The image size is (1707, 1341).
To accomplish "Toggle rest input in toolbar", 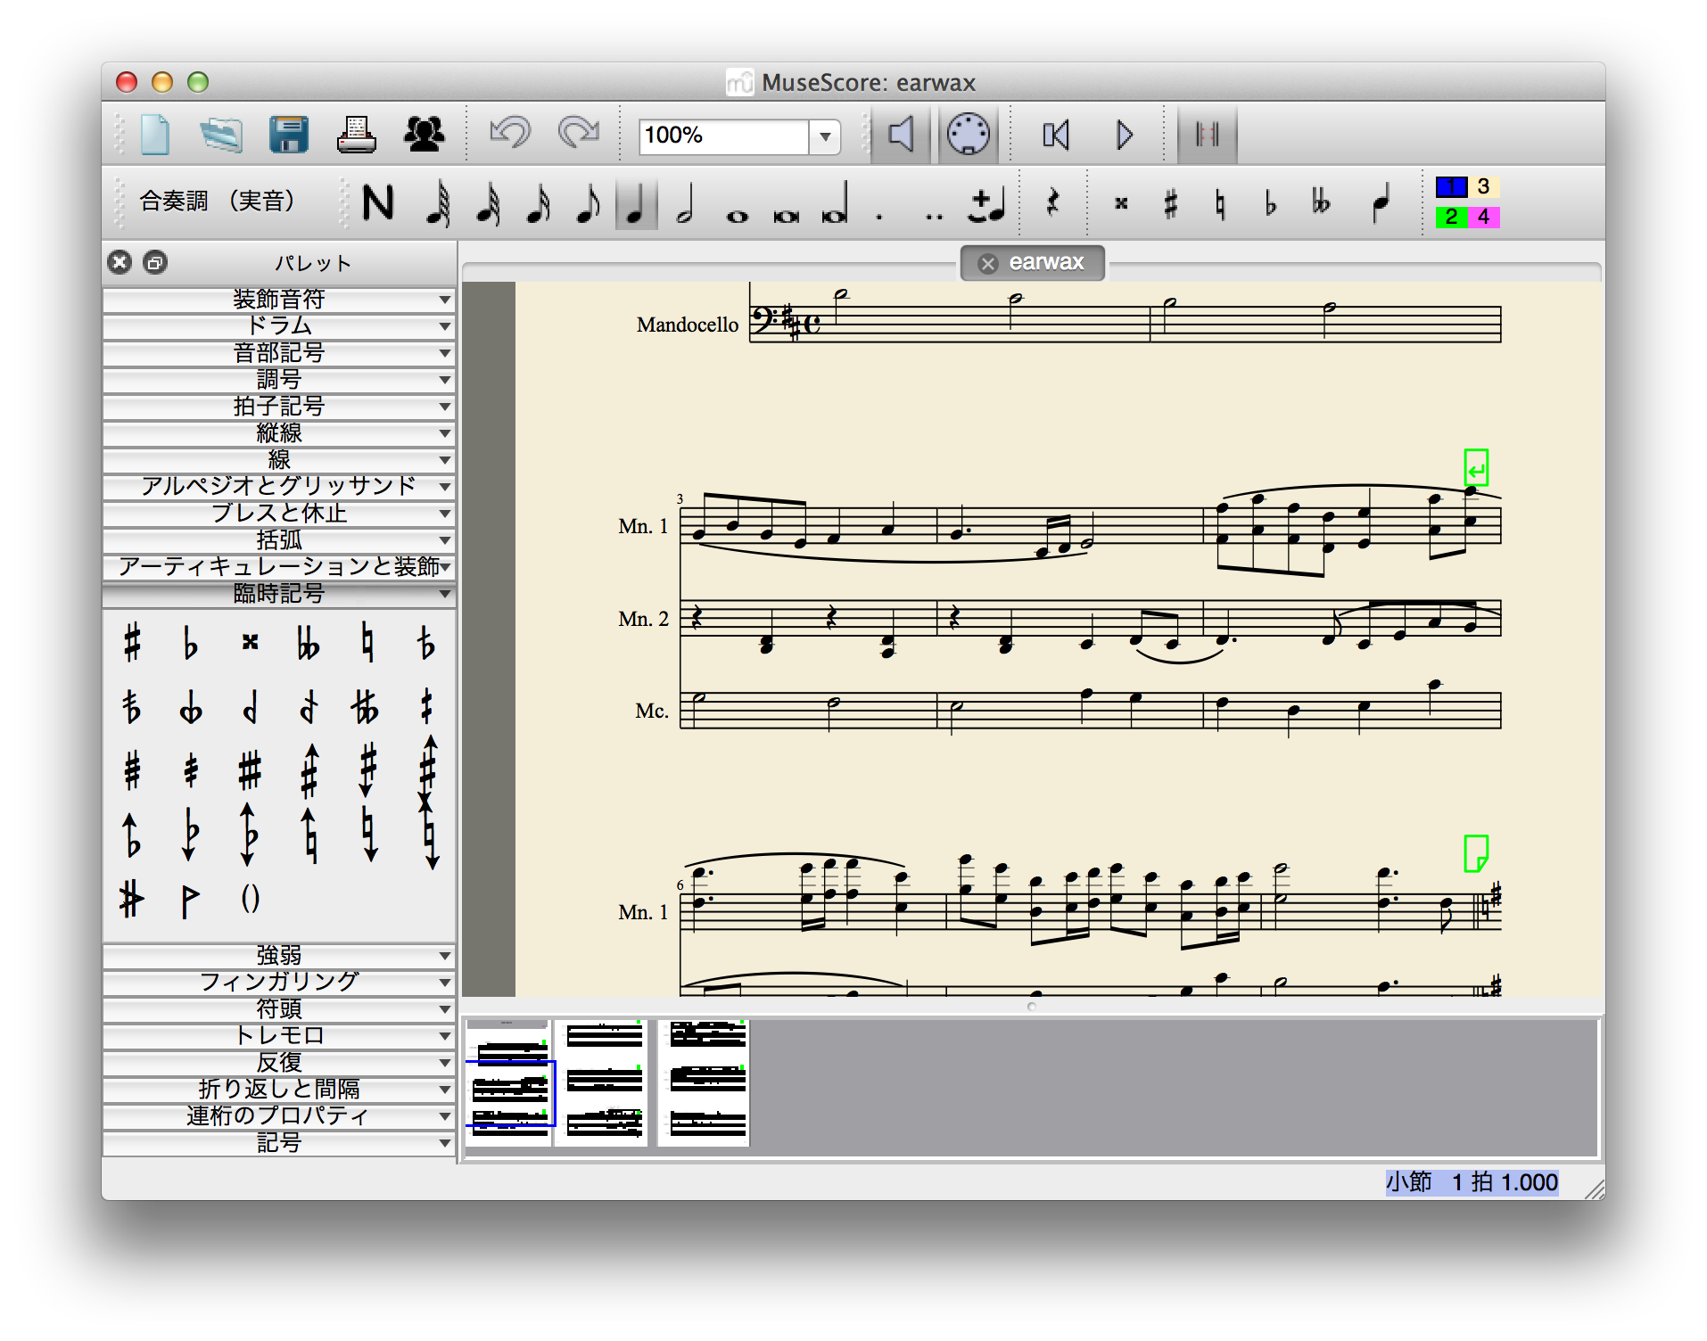I will click(x=1052, y=203).
